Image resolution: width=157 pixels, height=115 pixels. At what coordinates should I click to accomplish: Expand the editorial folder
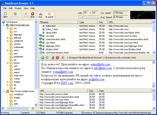pos(8,38)
